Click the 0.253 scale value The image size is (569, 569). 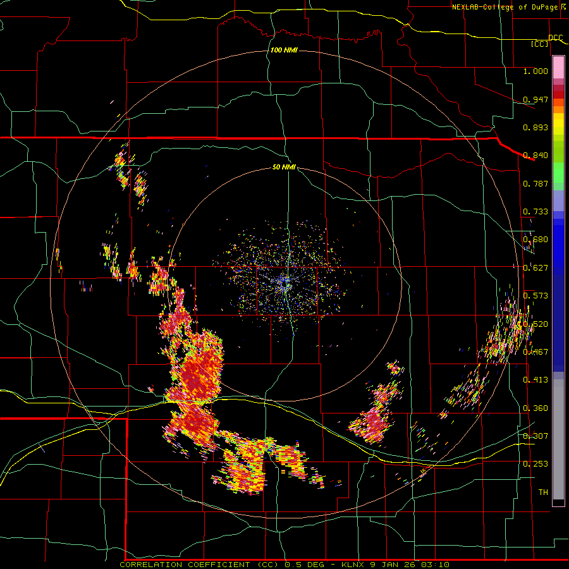pos(535,464)
